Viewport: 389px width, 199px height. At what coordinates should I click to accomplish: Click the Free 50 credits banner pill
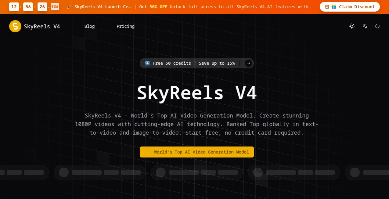[197, 63]
